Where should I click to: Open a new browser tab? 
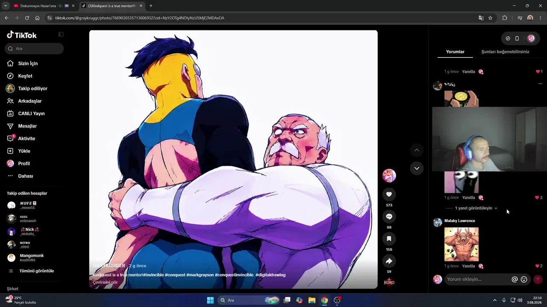[x=151, y=6]
